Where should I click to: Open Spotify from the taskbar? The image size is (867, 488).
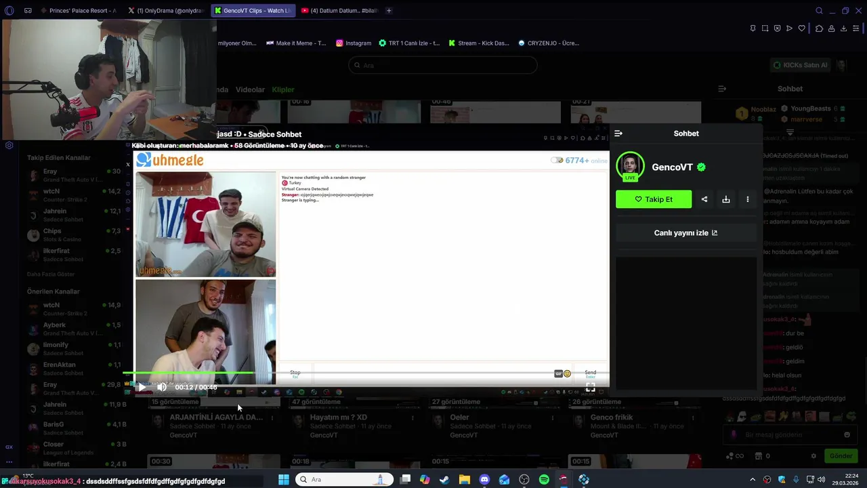[544, 479]
